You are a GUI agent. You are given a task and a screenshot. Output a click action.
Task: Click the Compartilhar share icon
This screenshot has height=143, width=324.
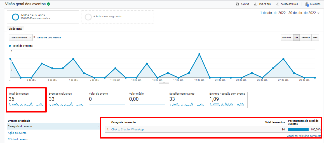pyautogui.click(x=277, y=4)
